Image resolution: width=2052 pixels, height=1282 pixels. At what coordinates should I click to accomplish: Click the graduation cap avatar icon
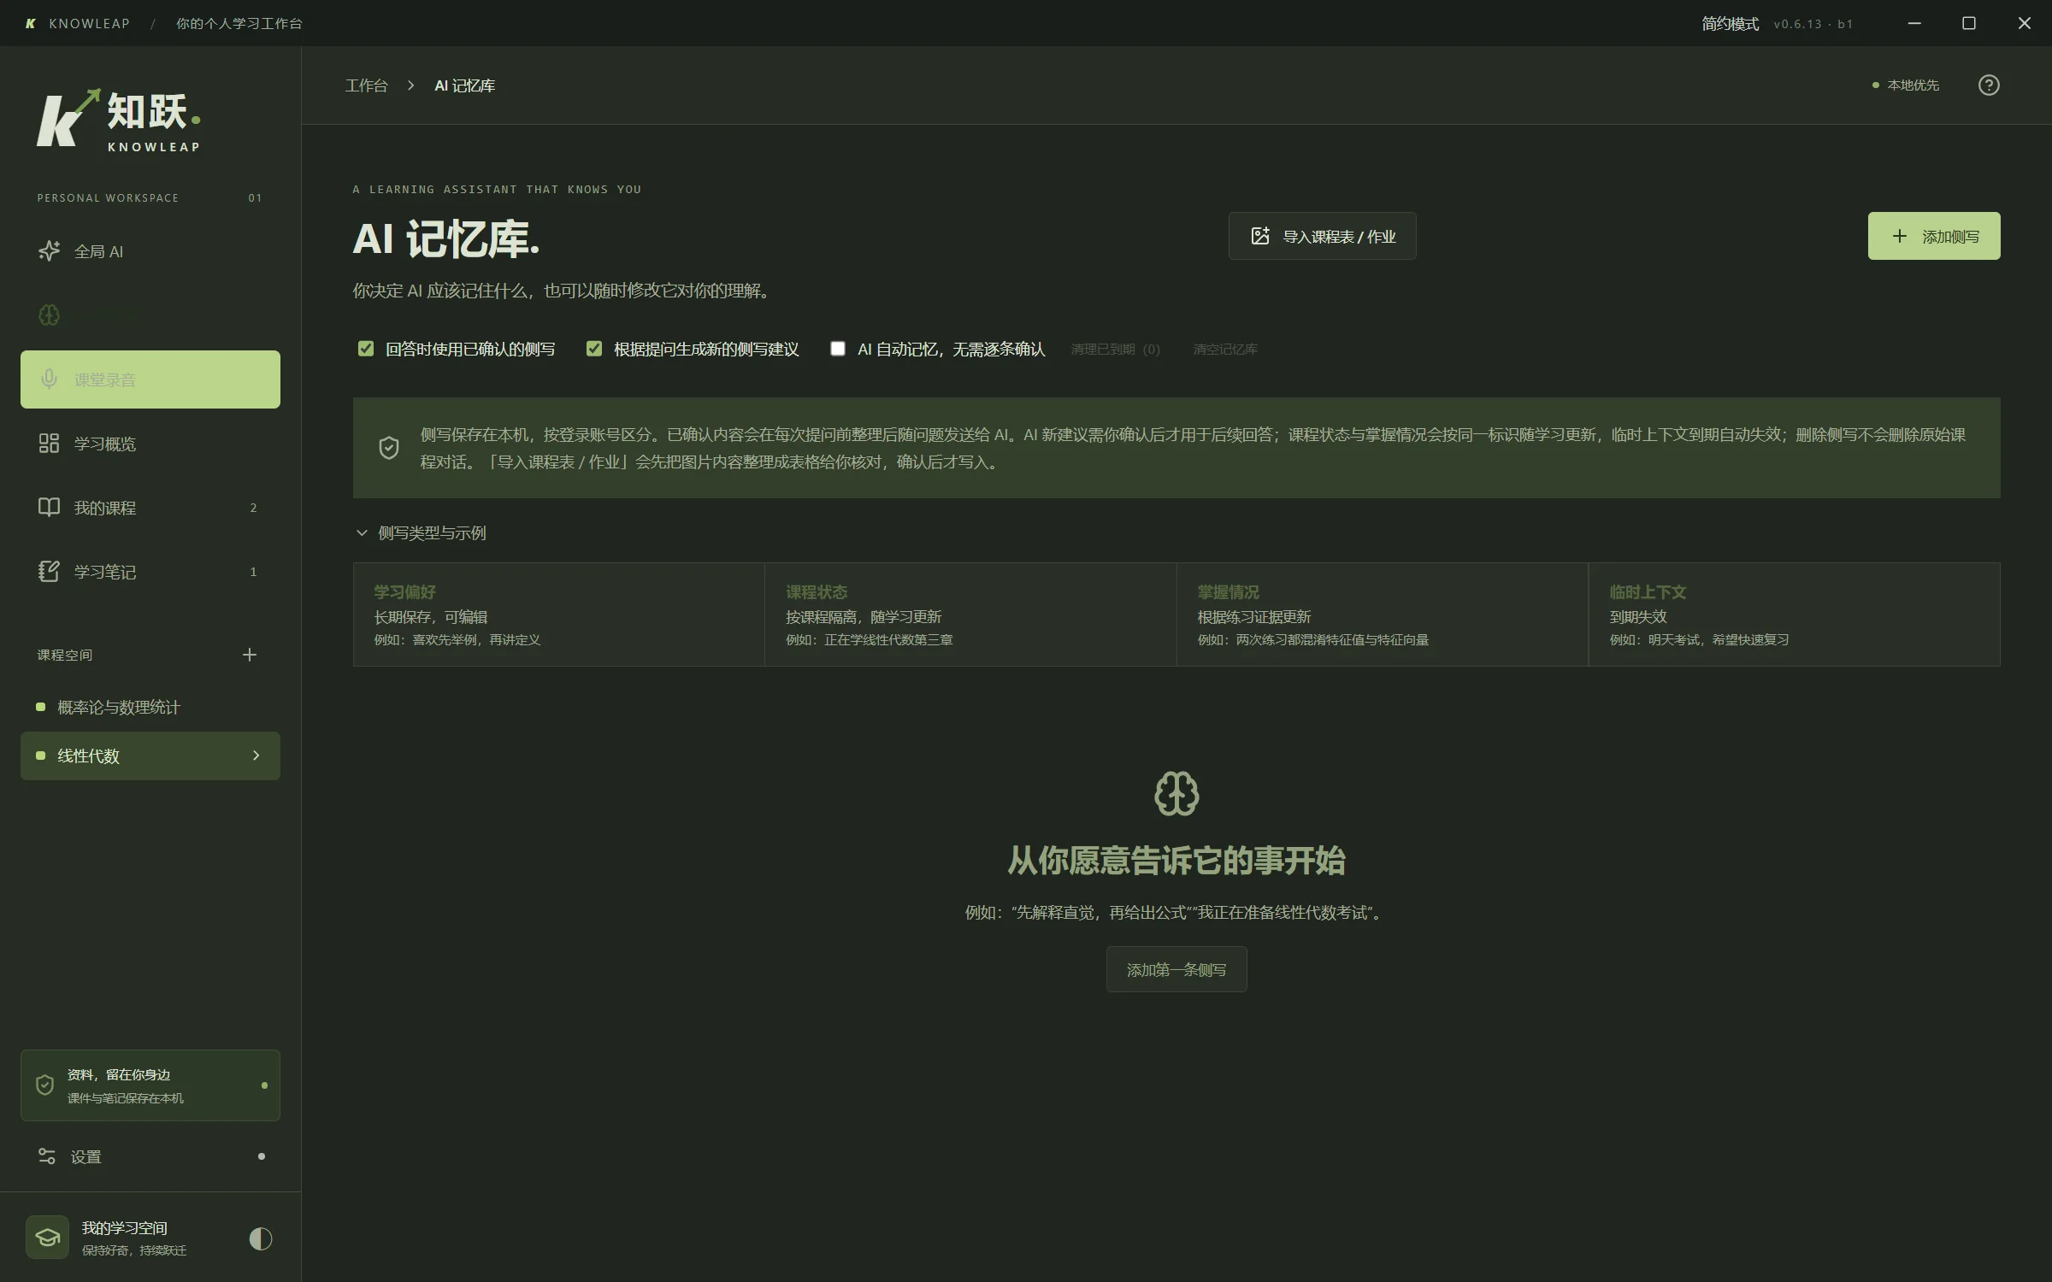(47, 1238)
